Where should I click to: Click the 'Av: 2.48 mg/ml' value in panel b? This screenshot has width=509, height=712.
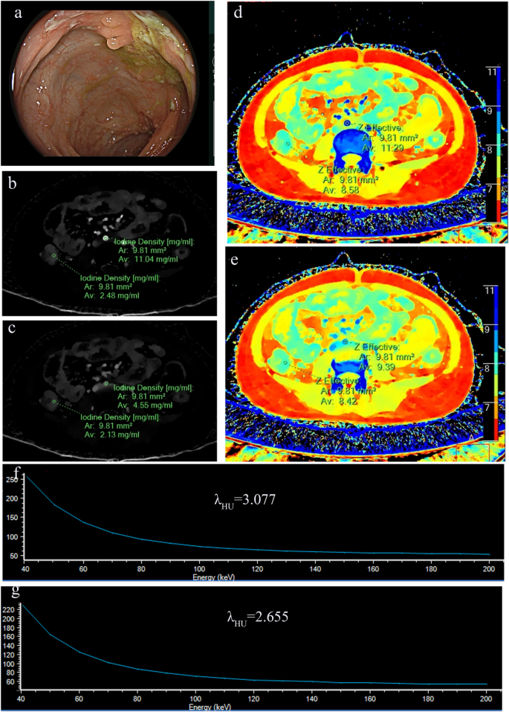pyautogui.click(x=112, y=295)
